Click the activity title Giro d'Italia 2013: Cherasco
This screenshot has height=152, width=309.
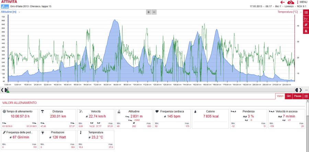click(31, 6)
